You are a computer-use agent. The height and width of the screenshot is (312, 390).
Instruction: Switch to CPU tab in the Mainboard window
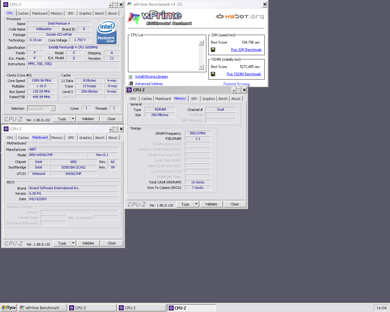point(10,138)
